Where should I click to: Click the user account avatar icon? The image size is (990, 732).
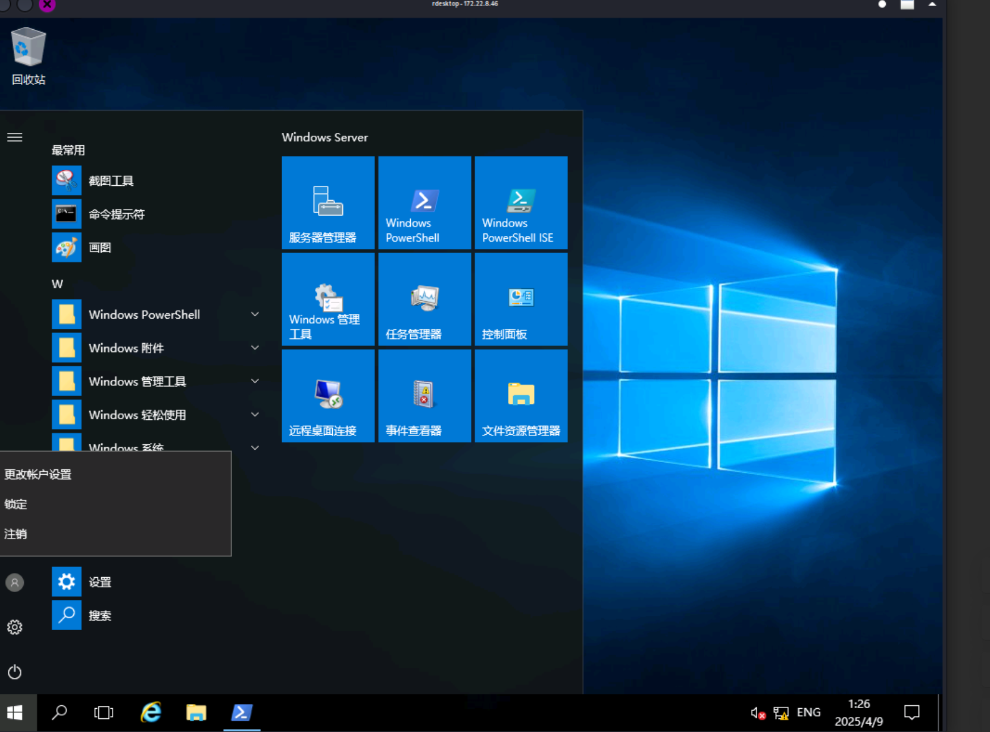(x=15, y=582)
